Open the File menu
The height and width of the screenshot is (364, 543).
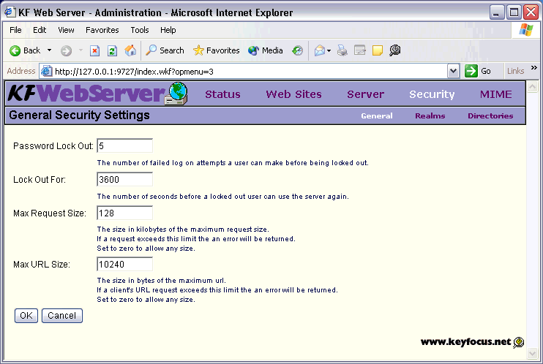pos(15,30)
